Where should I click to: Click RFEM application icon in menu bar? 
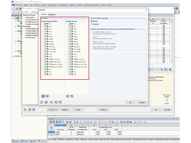pyautogui.click(x=14, y=5)
